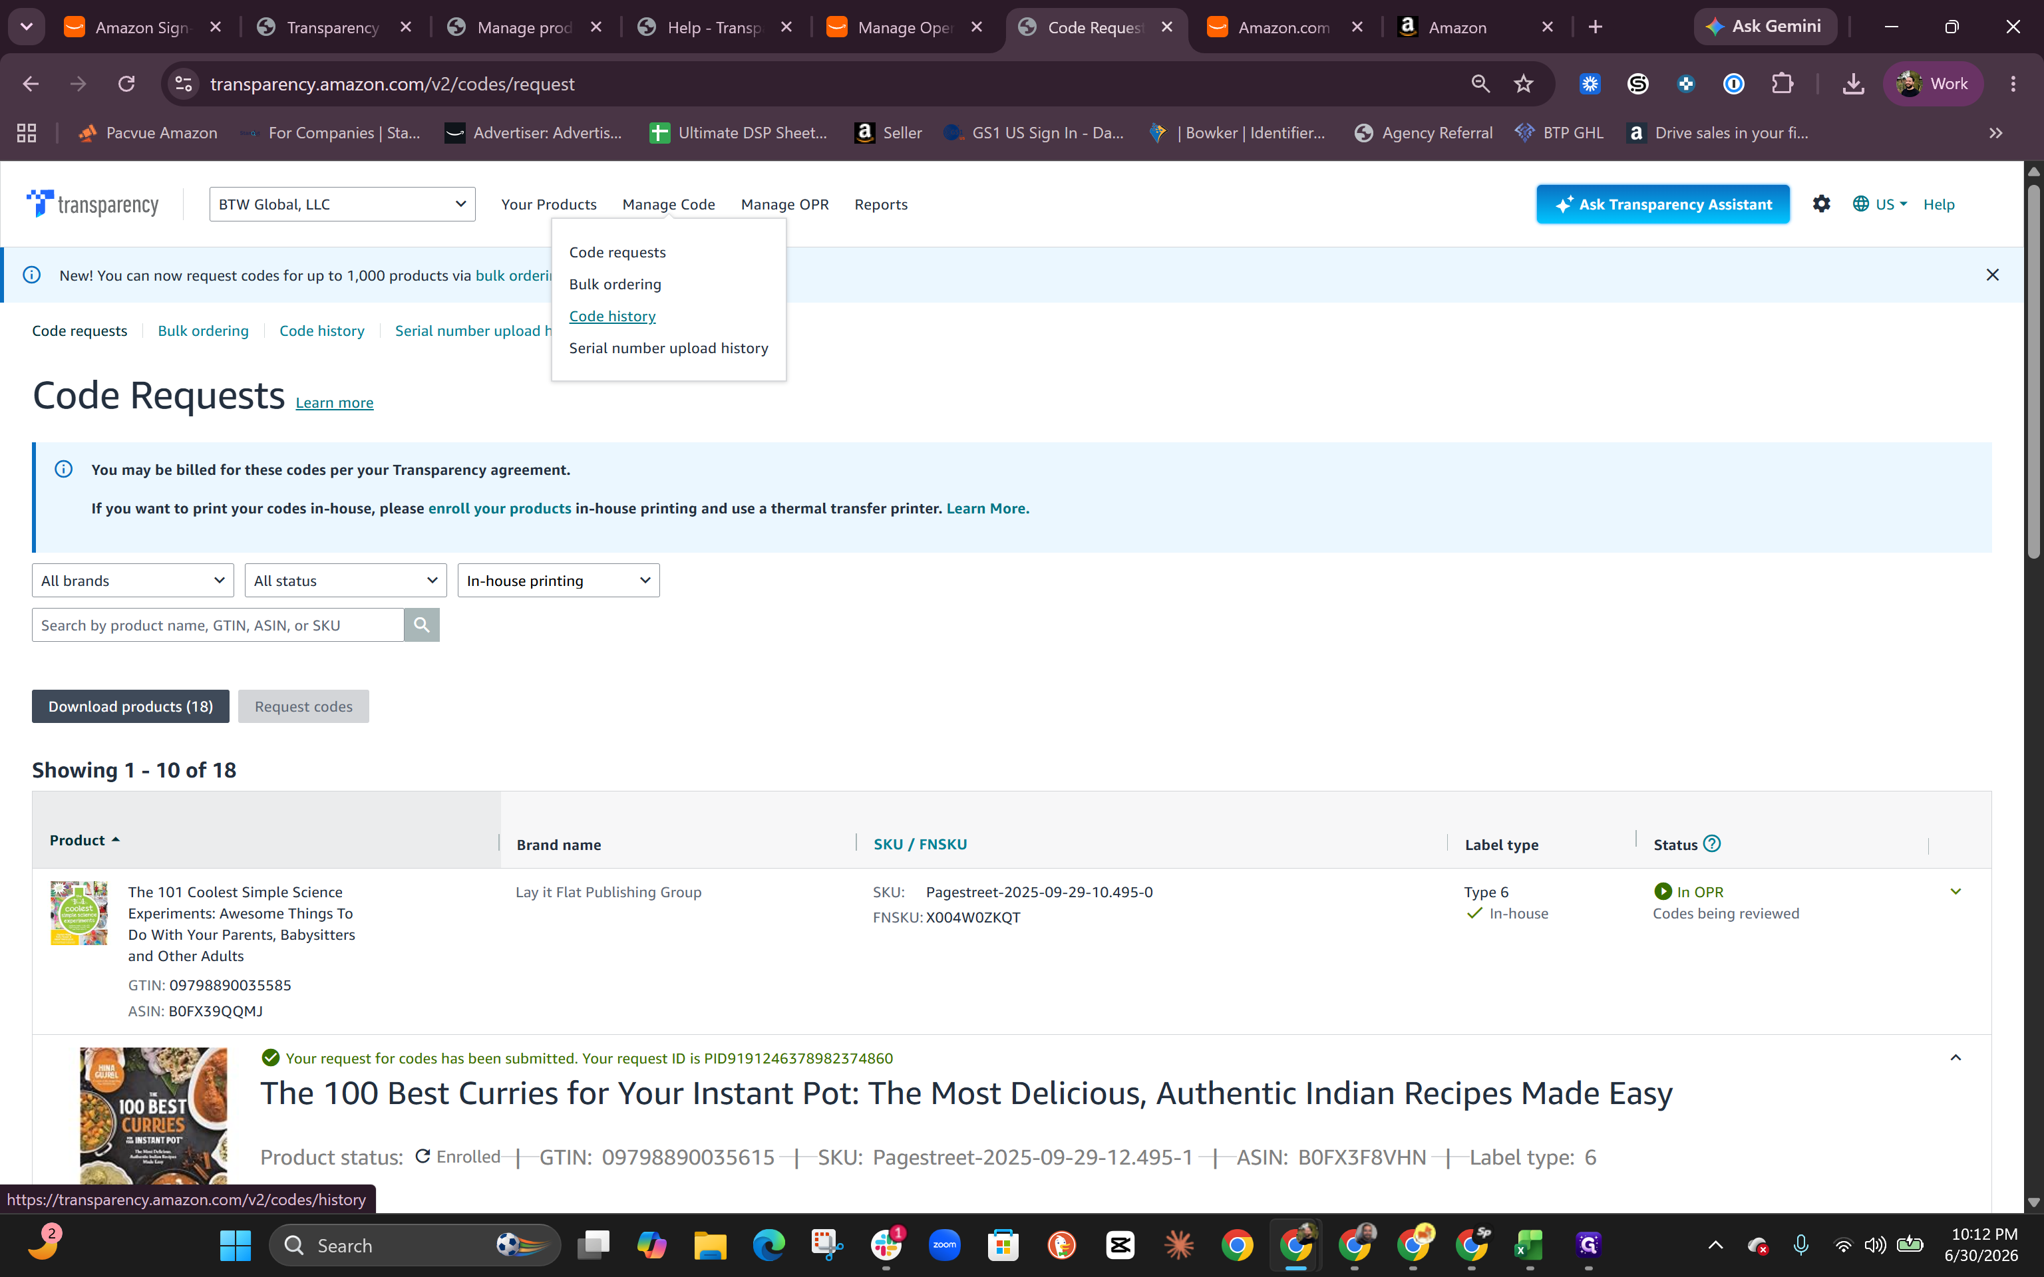Switch to the Code history sub-tab

(322, 331)
